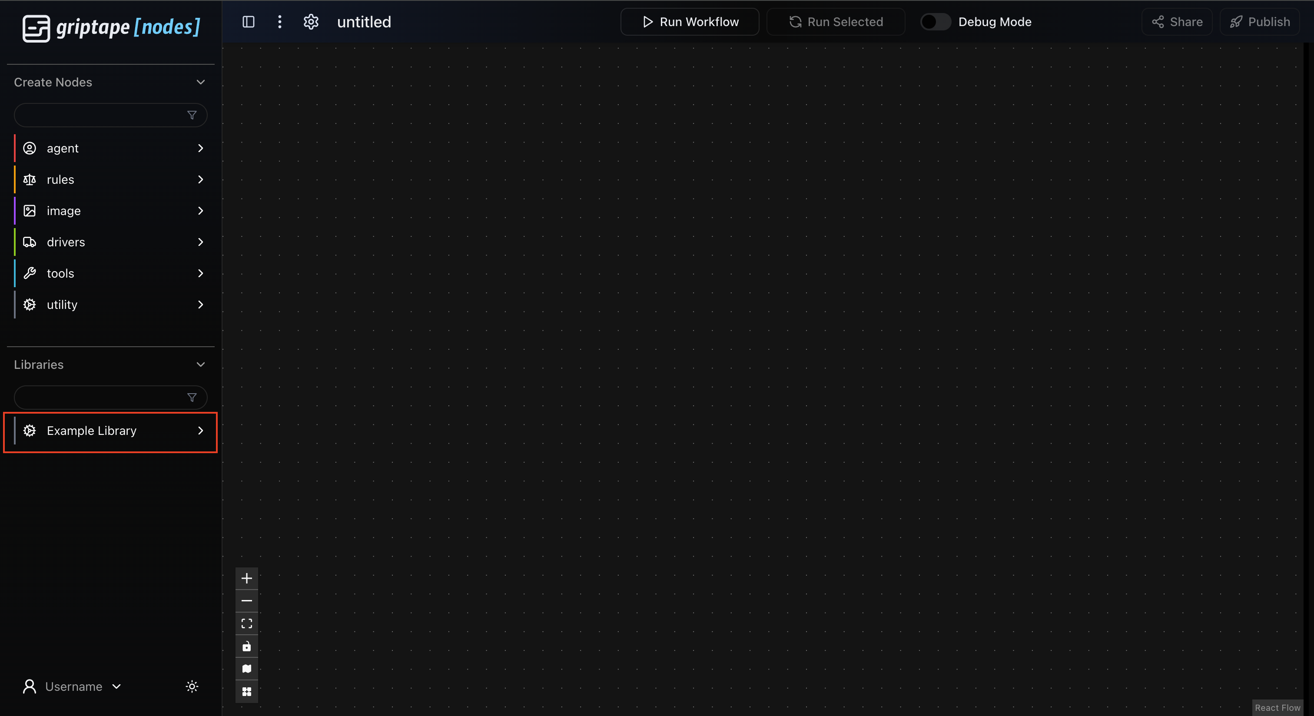Screen dimensions: 1314x716
Task: Click the Run Workflow button
Action: coord(690,22)
